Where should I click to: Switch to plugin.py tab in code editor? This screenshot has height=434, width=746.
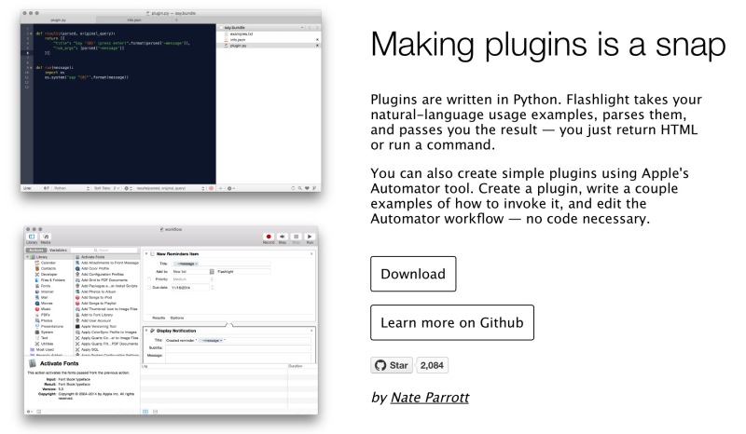pyautogui.click(x=58, y=20)
